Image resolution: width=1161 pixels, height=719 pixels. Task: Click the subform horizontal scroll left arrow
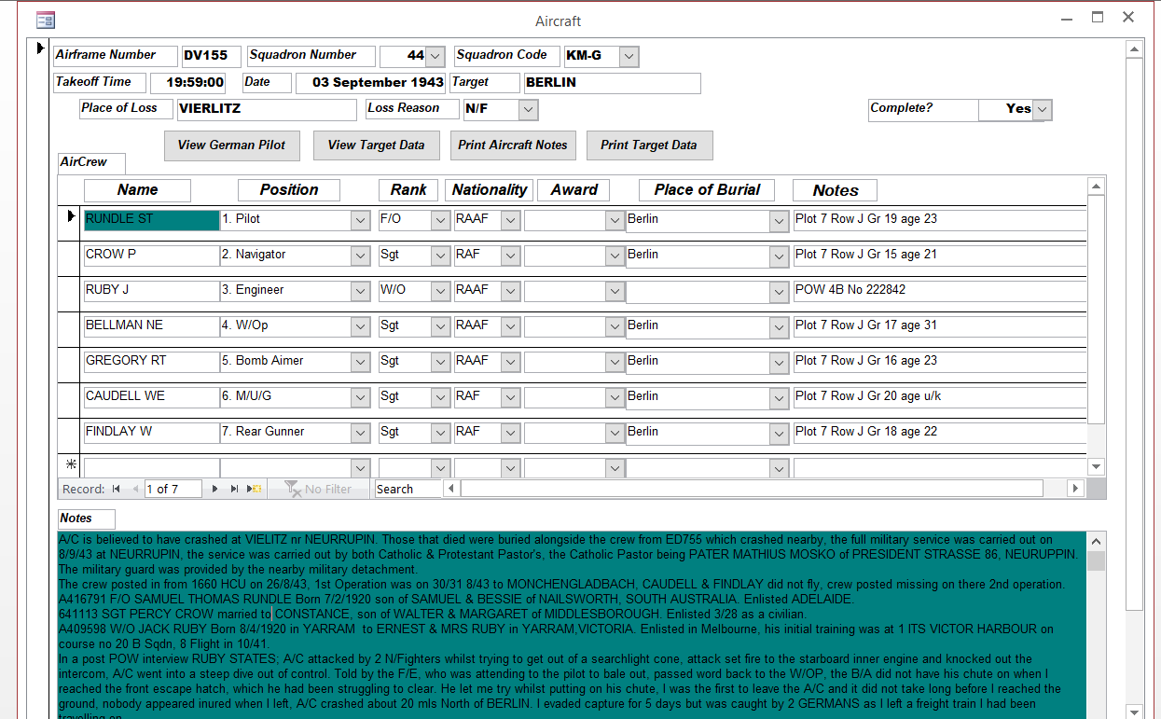pyautogui.click(x=452, y=489)
